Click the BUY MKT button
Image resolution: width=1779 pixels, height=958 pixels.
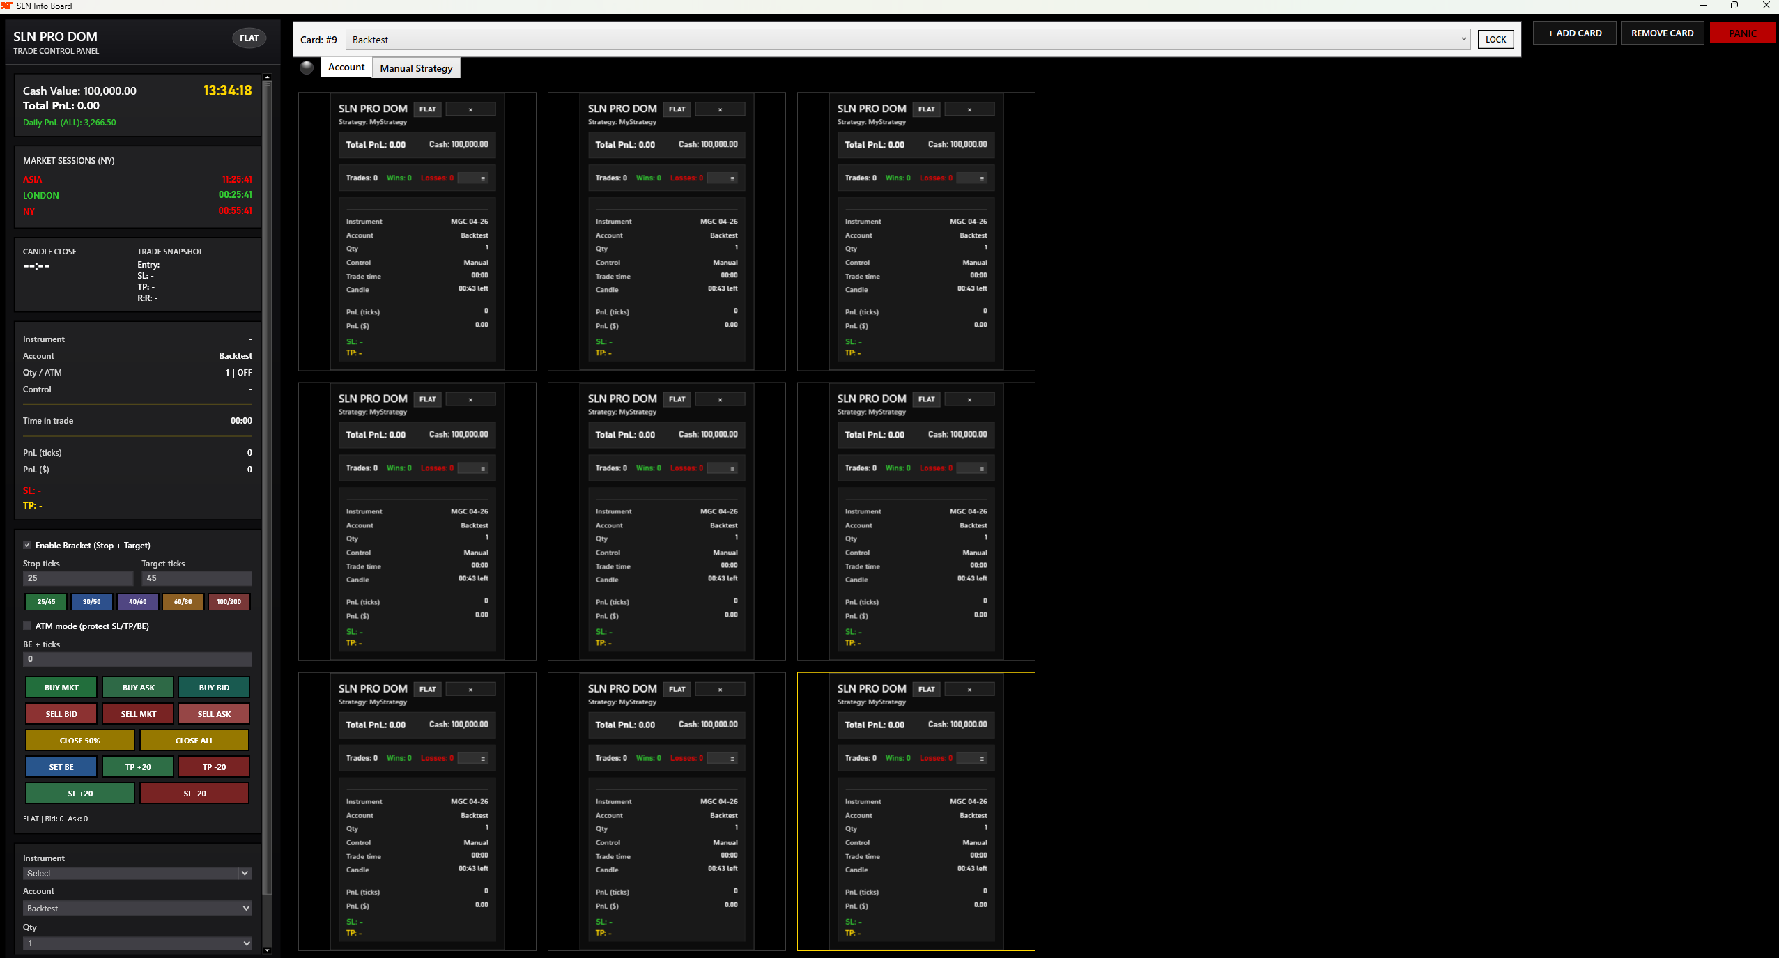[61, 687]
